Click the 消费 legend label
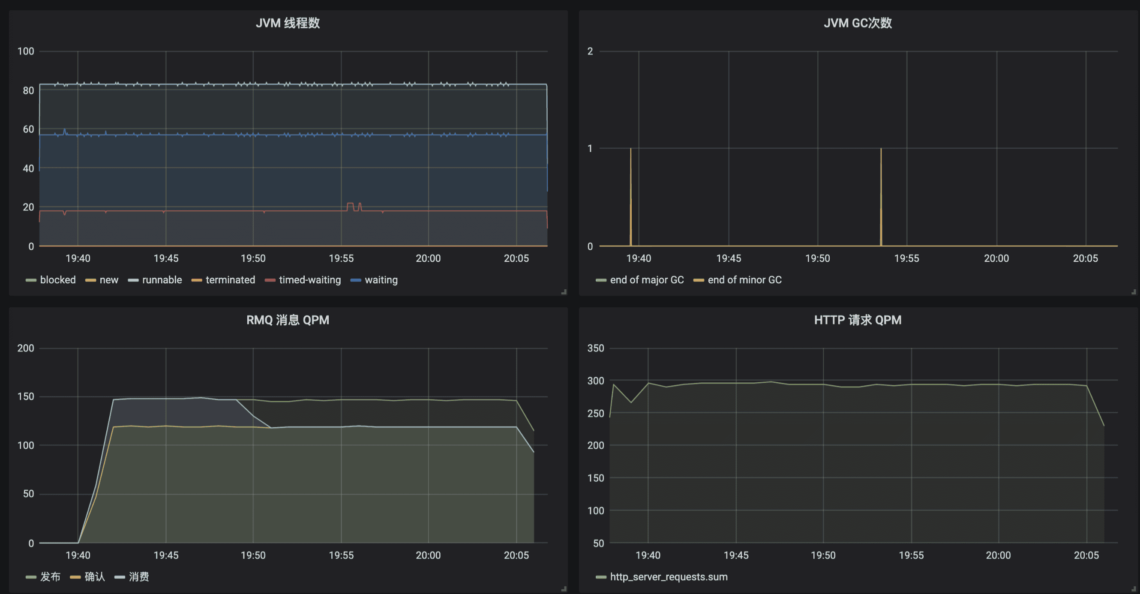 pyautogui.click(x=138, y=576)
